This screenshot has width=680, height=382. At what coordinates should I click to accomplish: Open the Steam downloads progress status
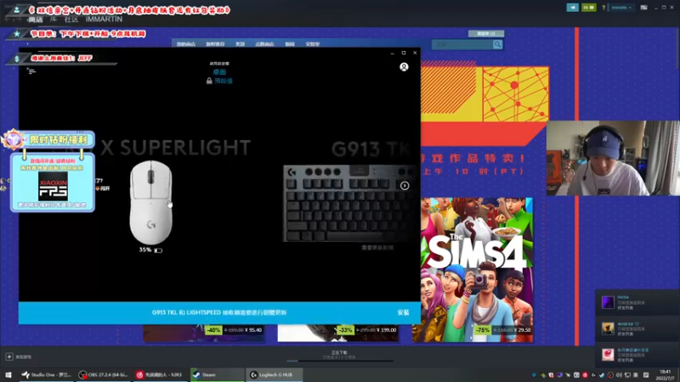(339, 355)
